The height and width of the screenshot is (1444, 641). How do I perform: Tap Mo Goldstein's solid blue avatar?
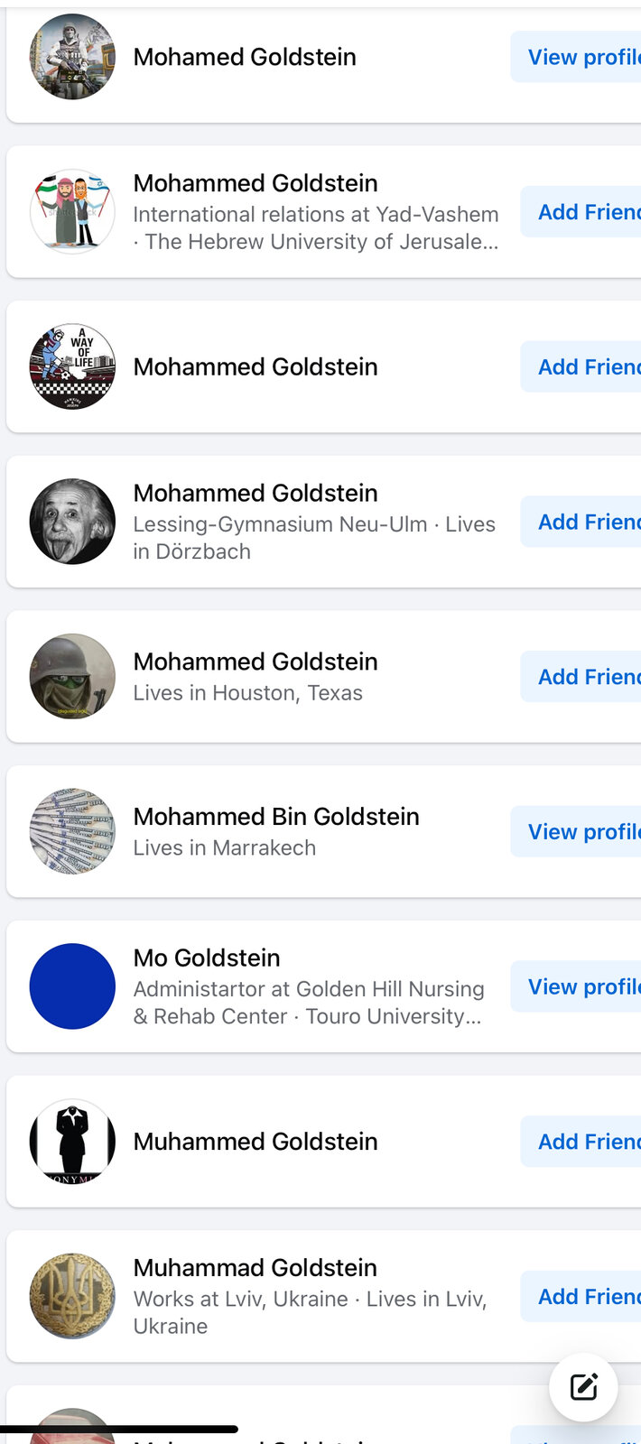(x=72, y=986)
